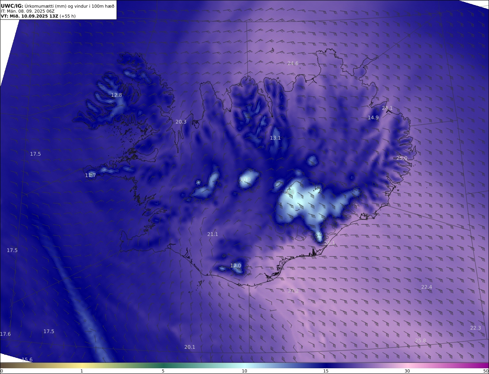Click the colorbar tick label 15
This screenshot has height=374, width=489.
(326, 371)
